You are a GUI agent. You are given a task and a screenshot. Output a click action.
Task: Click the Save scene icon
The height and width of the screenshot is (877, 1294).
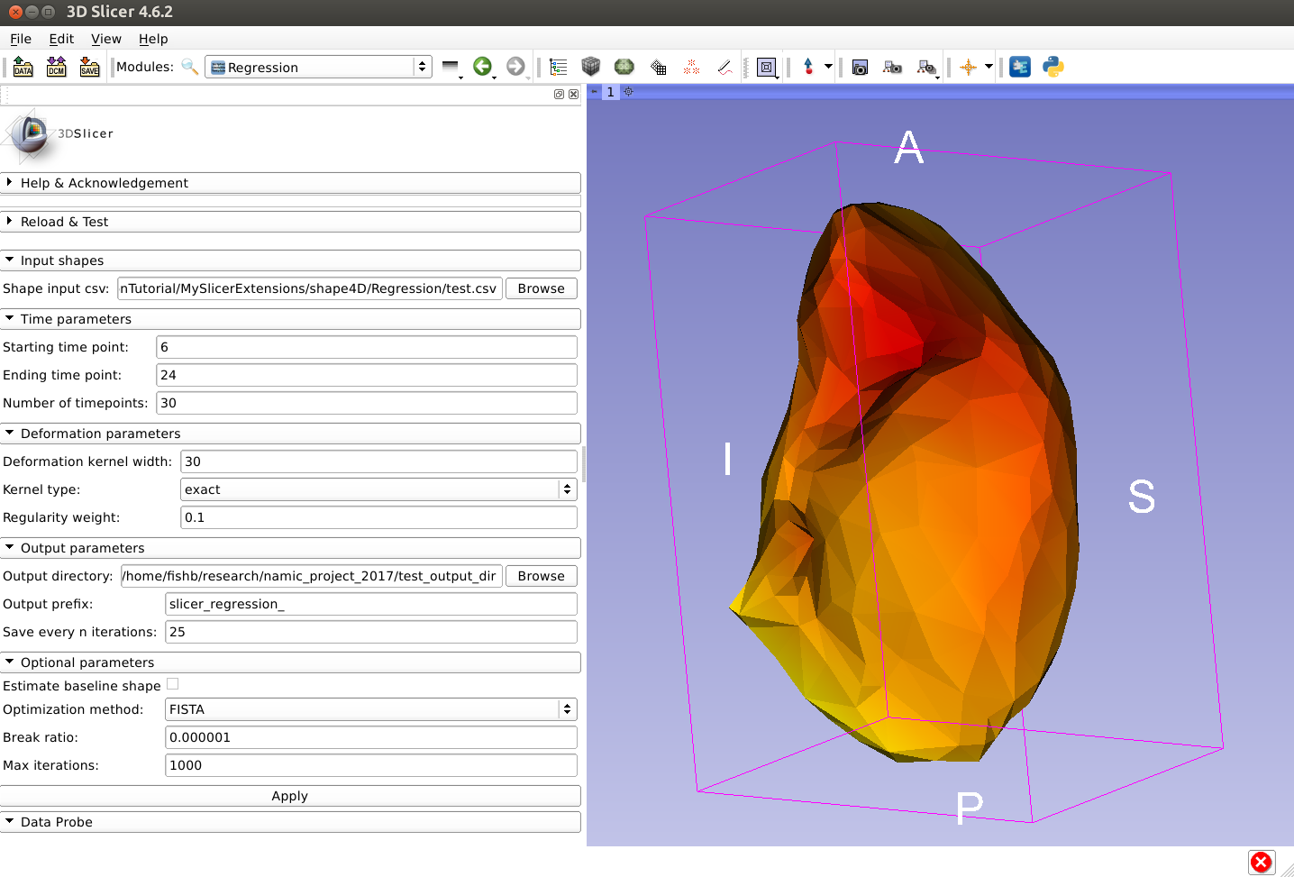pyautogui.click(x=89, y=67)
